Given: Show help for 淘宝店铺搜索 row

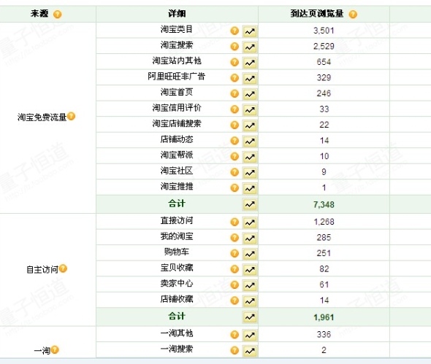Looking at the screenshot, I should (x=234, y=125).
